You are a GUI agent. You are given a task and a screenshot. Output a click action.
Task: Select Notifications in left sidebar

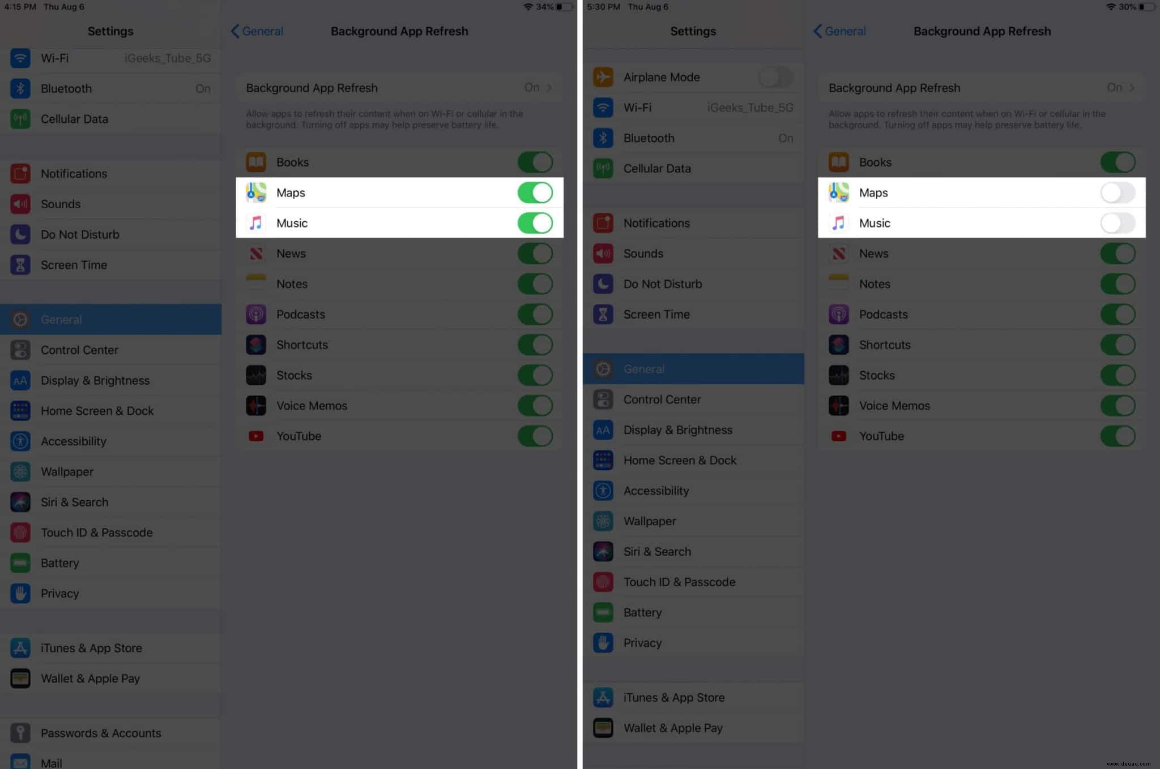click(111, 173)
